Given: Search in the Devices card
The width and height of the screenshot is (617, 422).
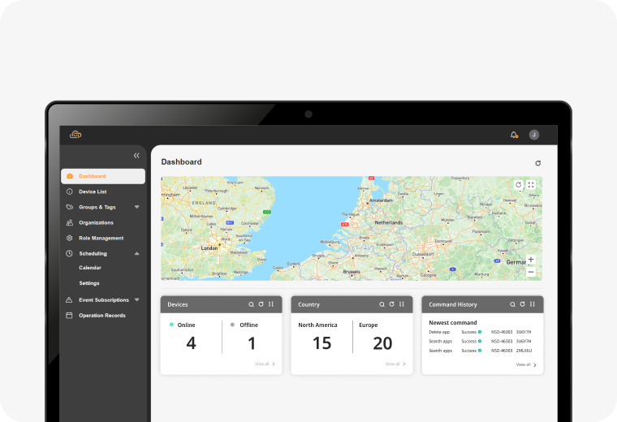Looking at the screenshot, I should [252, 304].
